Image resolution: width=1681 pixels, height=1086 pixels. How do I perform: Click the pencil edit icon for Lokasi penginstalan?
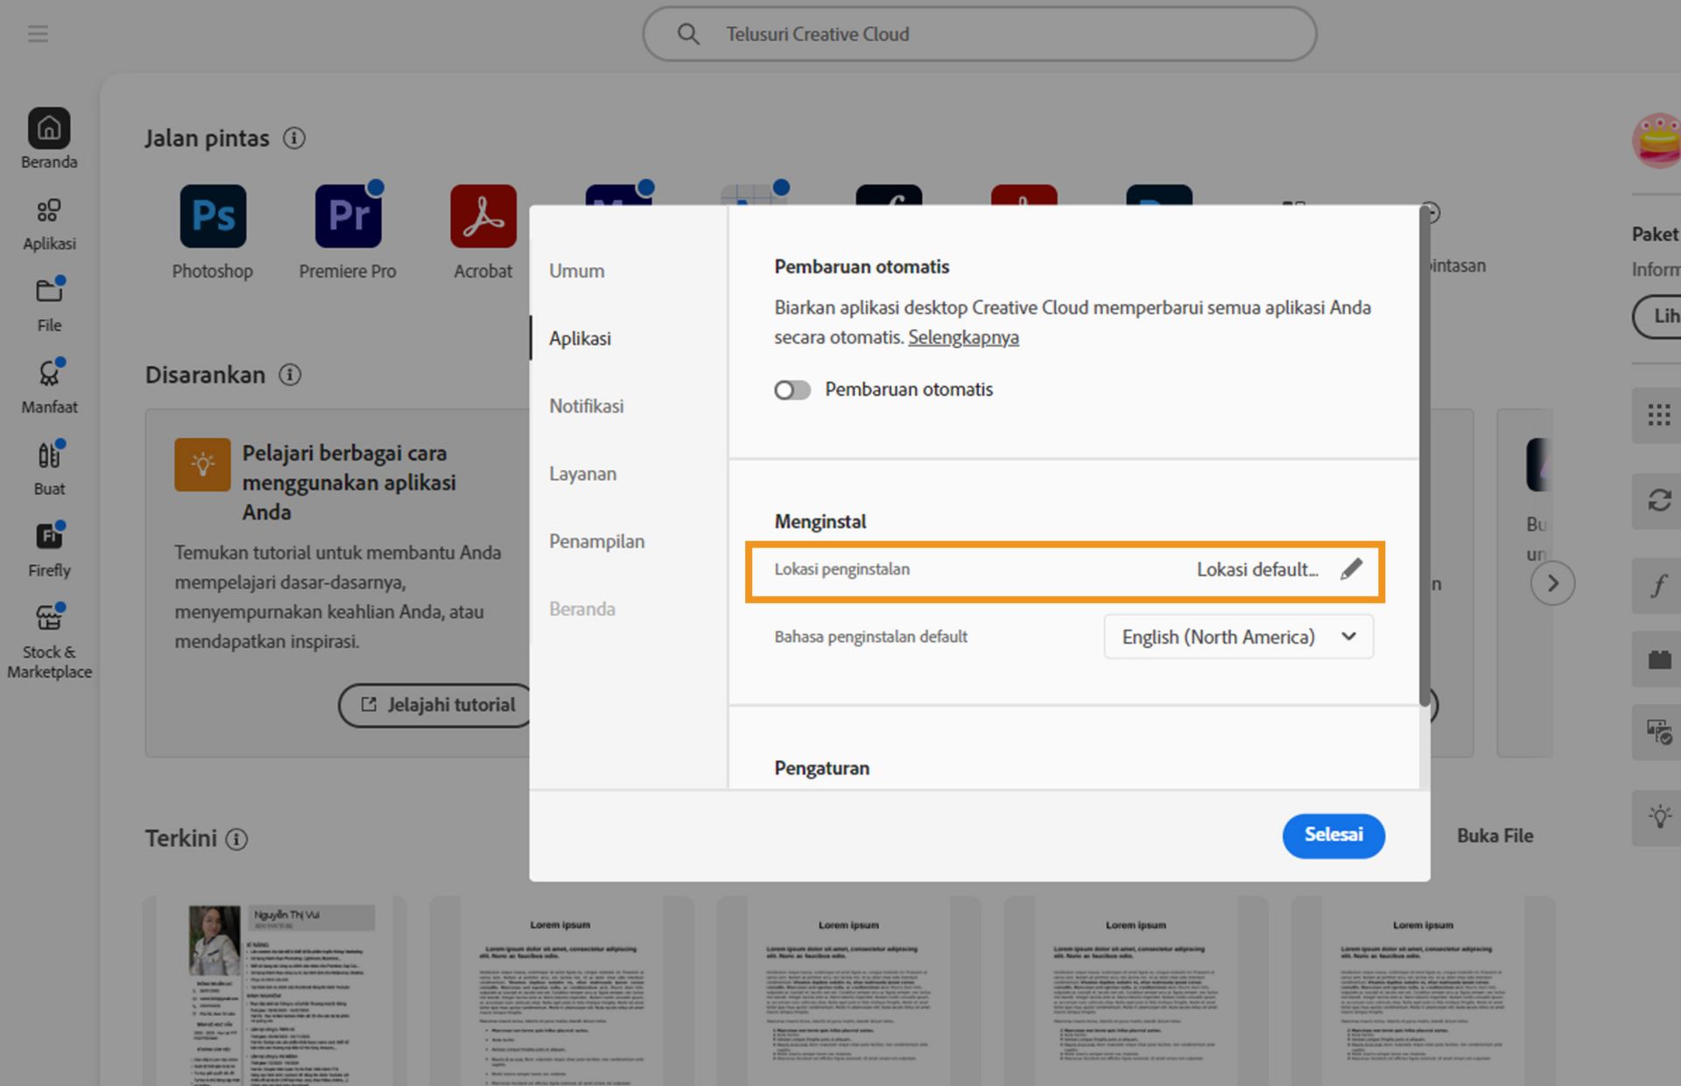1351,569
